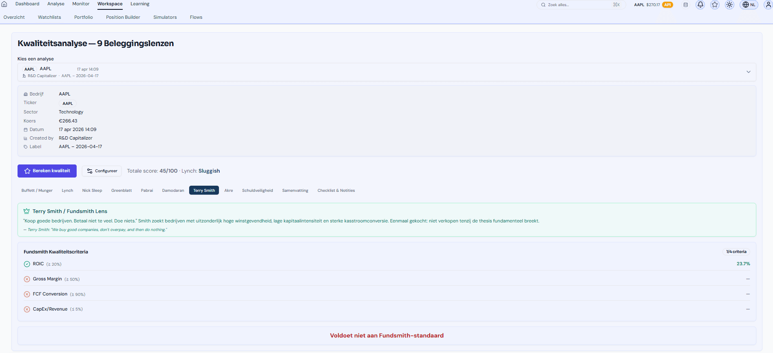Image resolution: width=773 pixels, height=353 pixels.
Task: Click the 'Totale score: 45/100' text
Action: click(x=152, y=171)
